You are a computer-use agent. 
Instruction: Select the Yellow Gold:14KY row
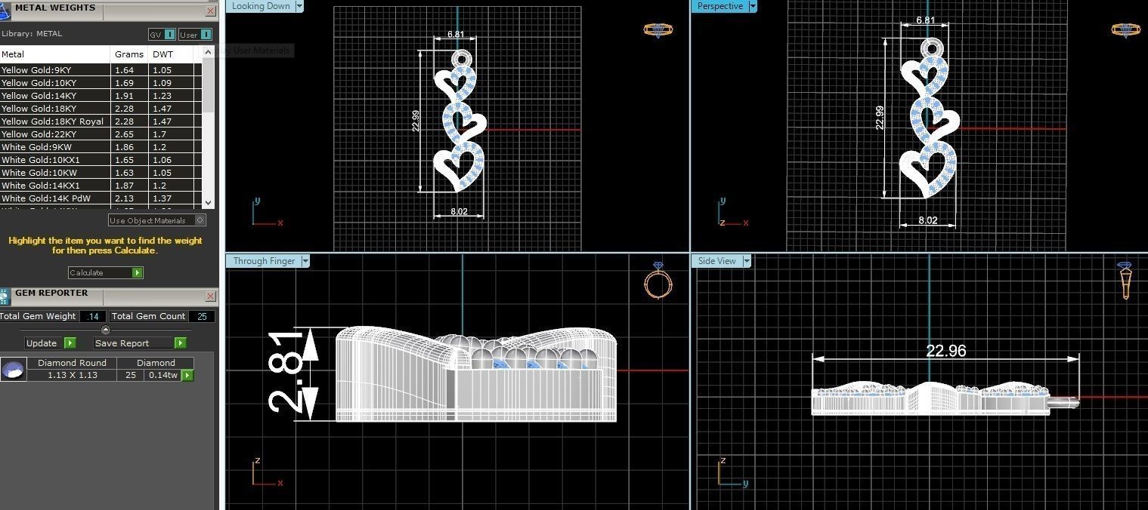[101, 96]
